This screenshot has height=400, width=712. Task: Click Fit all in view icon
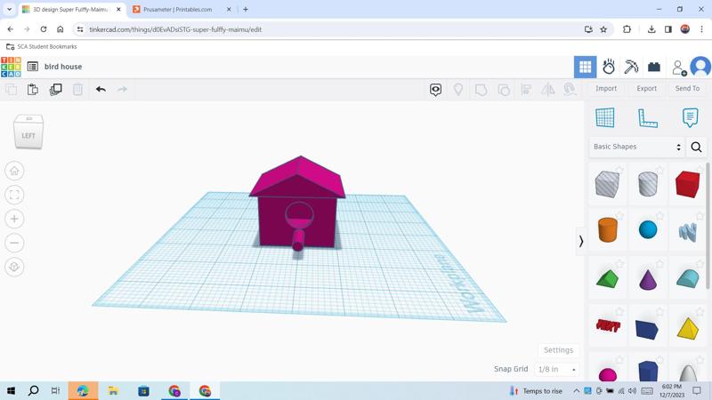point(14,195)
